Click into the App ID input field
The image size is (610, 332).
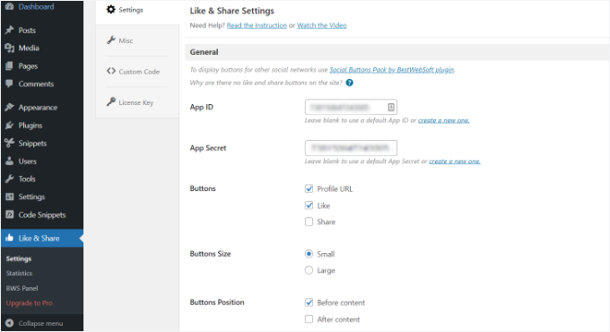click(351, 107)
